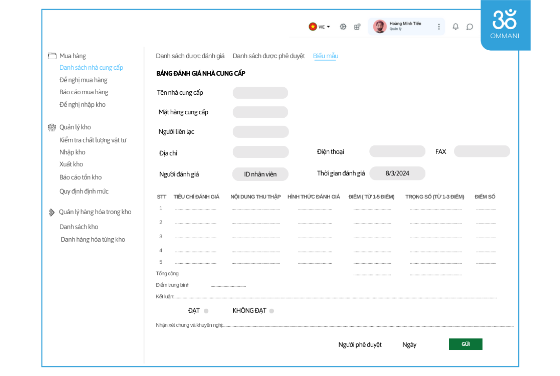The width and height of the screenshot is (560, 376).
Task: Click the Quản lý kho icon
Action: (x=52, y=128)
